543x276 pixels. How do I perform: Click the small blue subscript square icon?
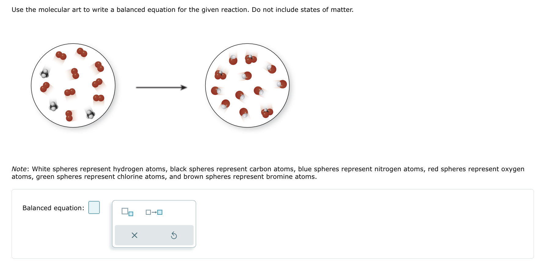(x=131, y=214)
